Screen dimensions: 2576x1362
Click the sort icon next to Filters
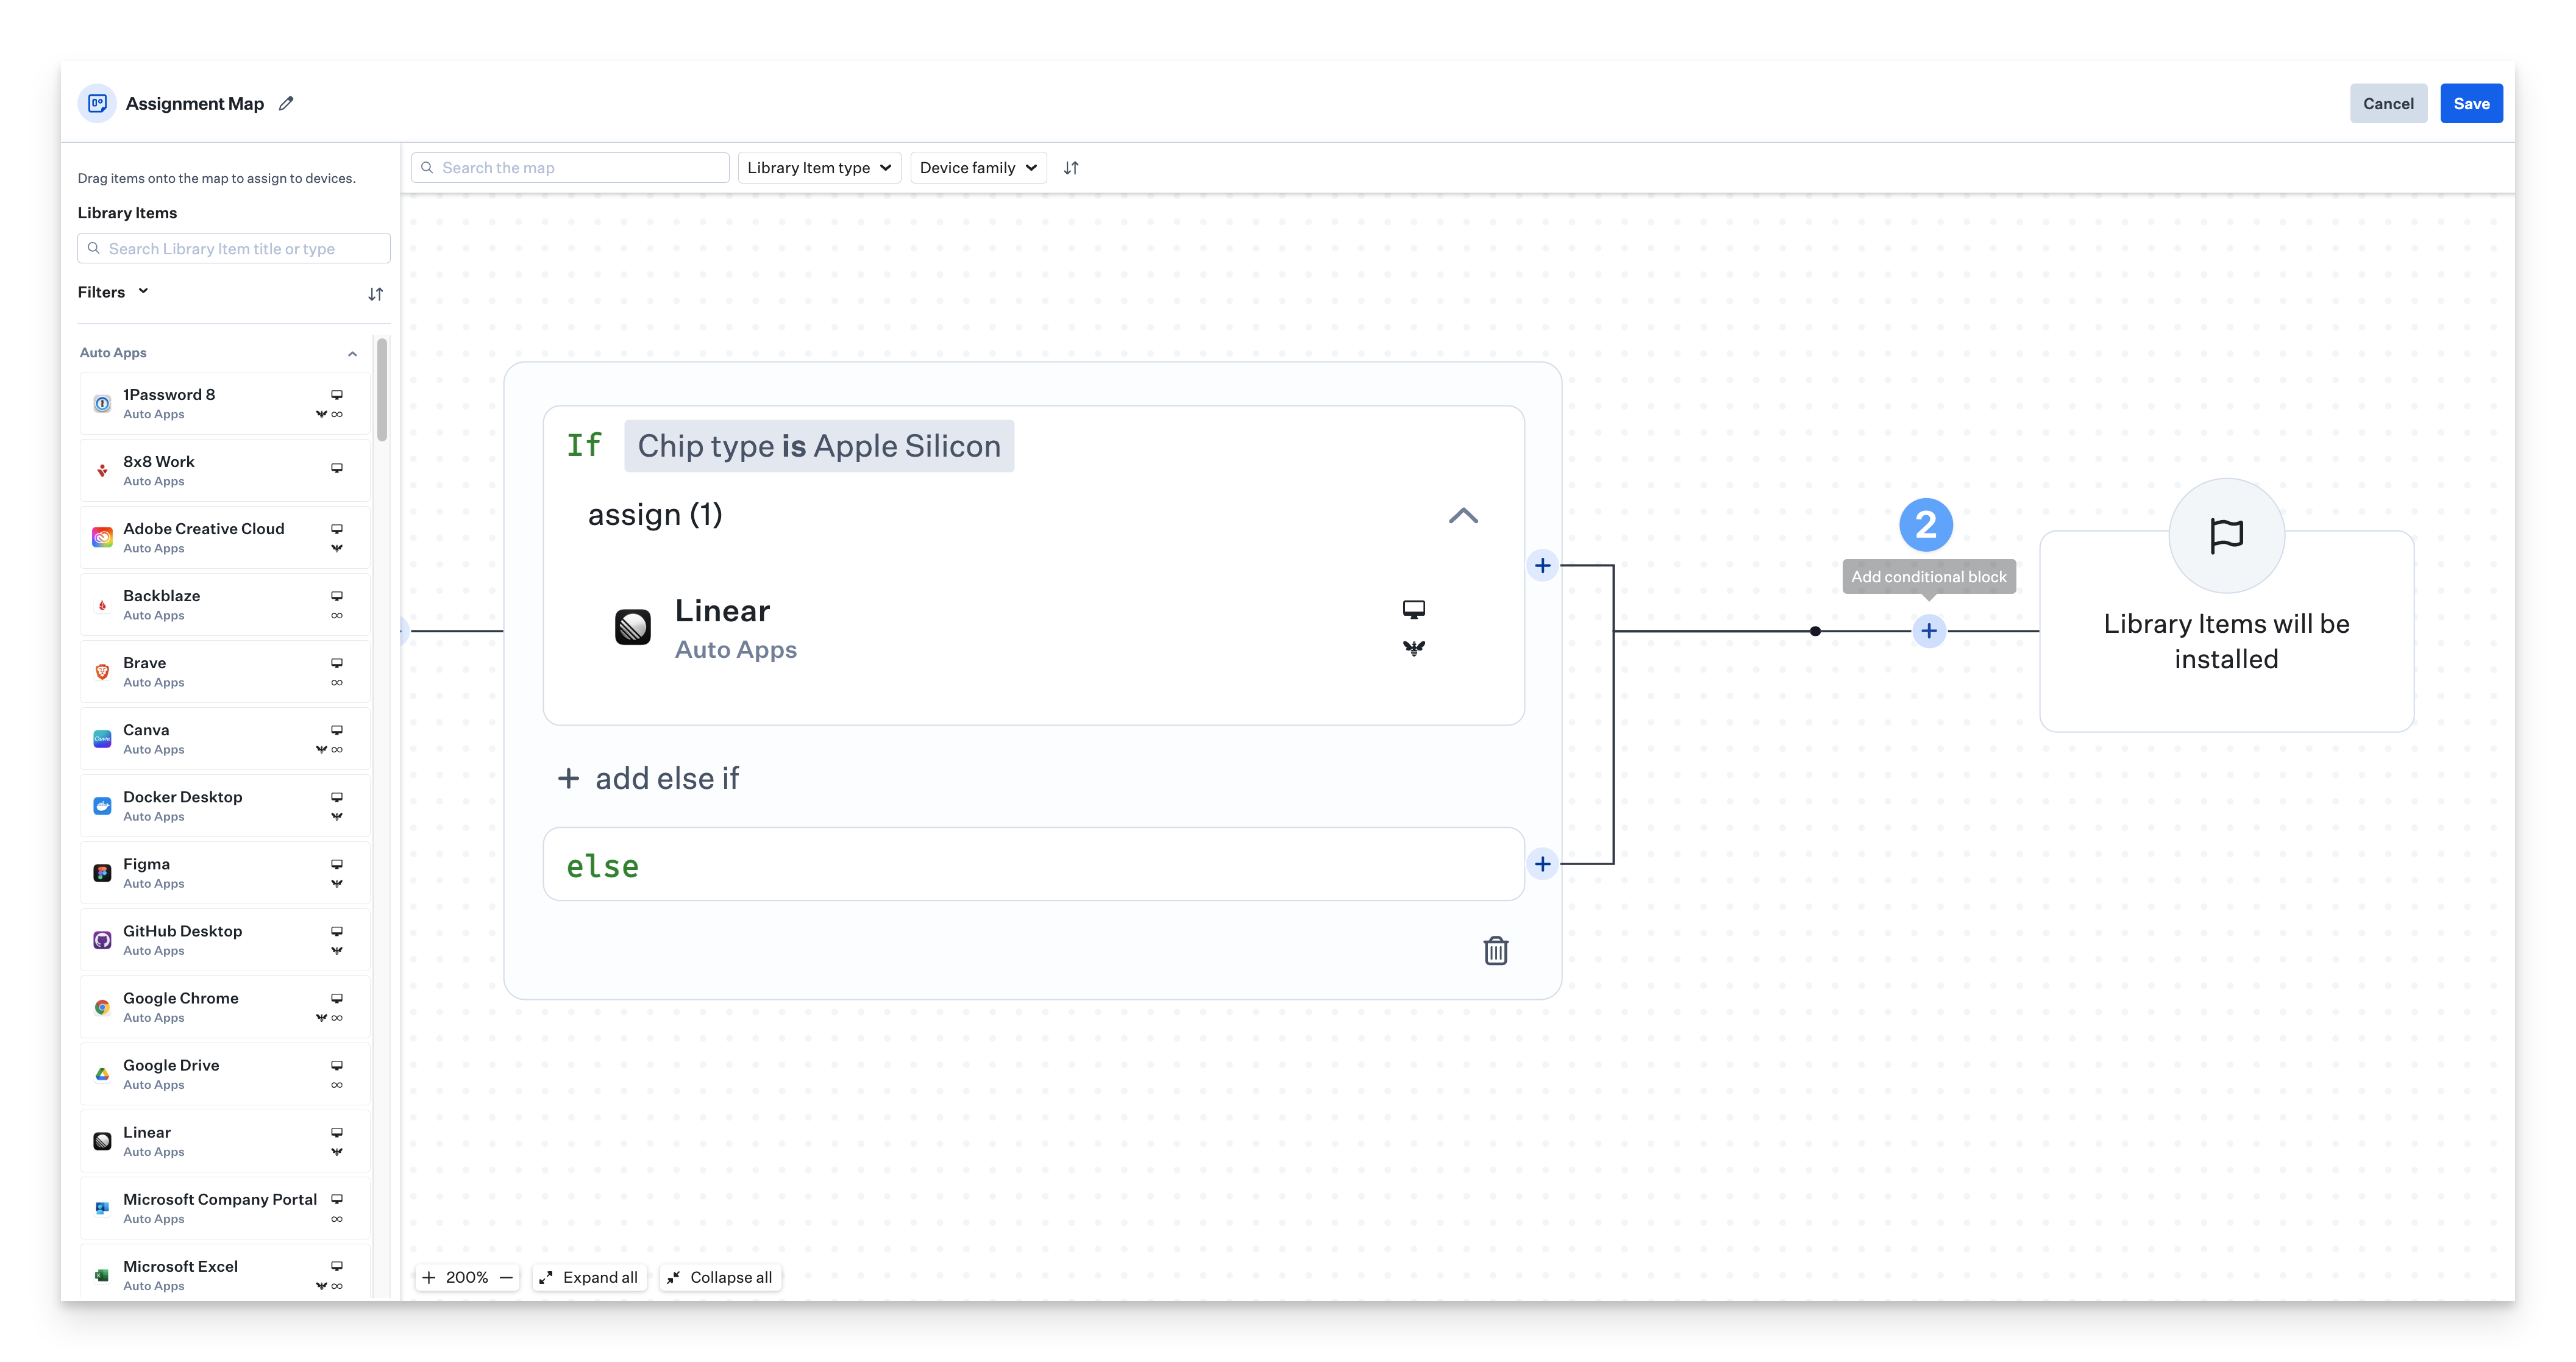[375, 294]
